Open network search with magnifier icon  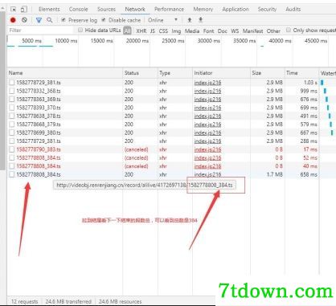[x=50, y=20]
